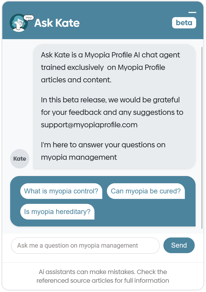The height and width of the screenshot is (292, 206).
Task: Minimize the Ask Kate chat window
Action: (192, 12)
